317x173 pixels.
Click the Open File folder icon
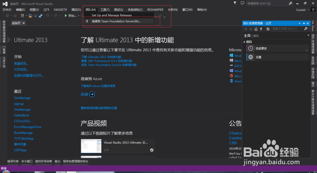tap(30, 16)
